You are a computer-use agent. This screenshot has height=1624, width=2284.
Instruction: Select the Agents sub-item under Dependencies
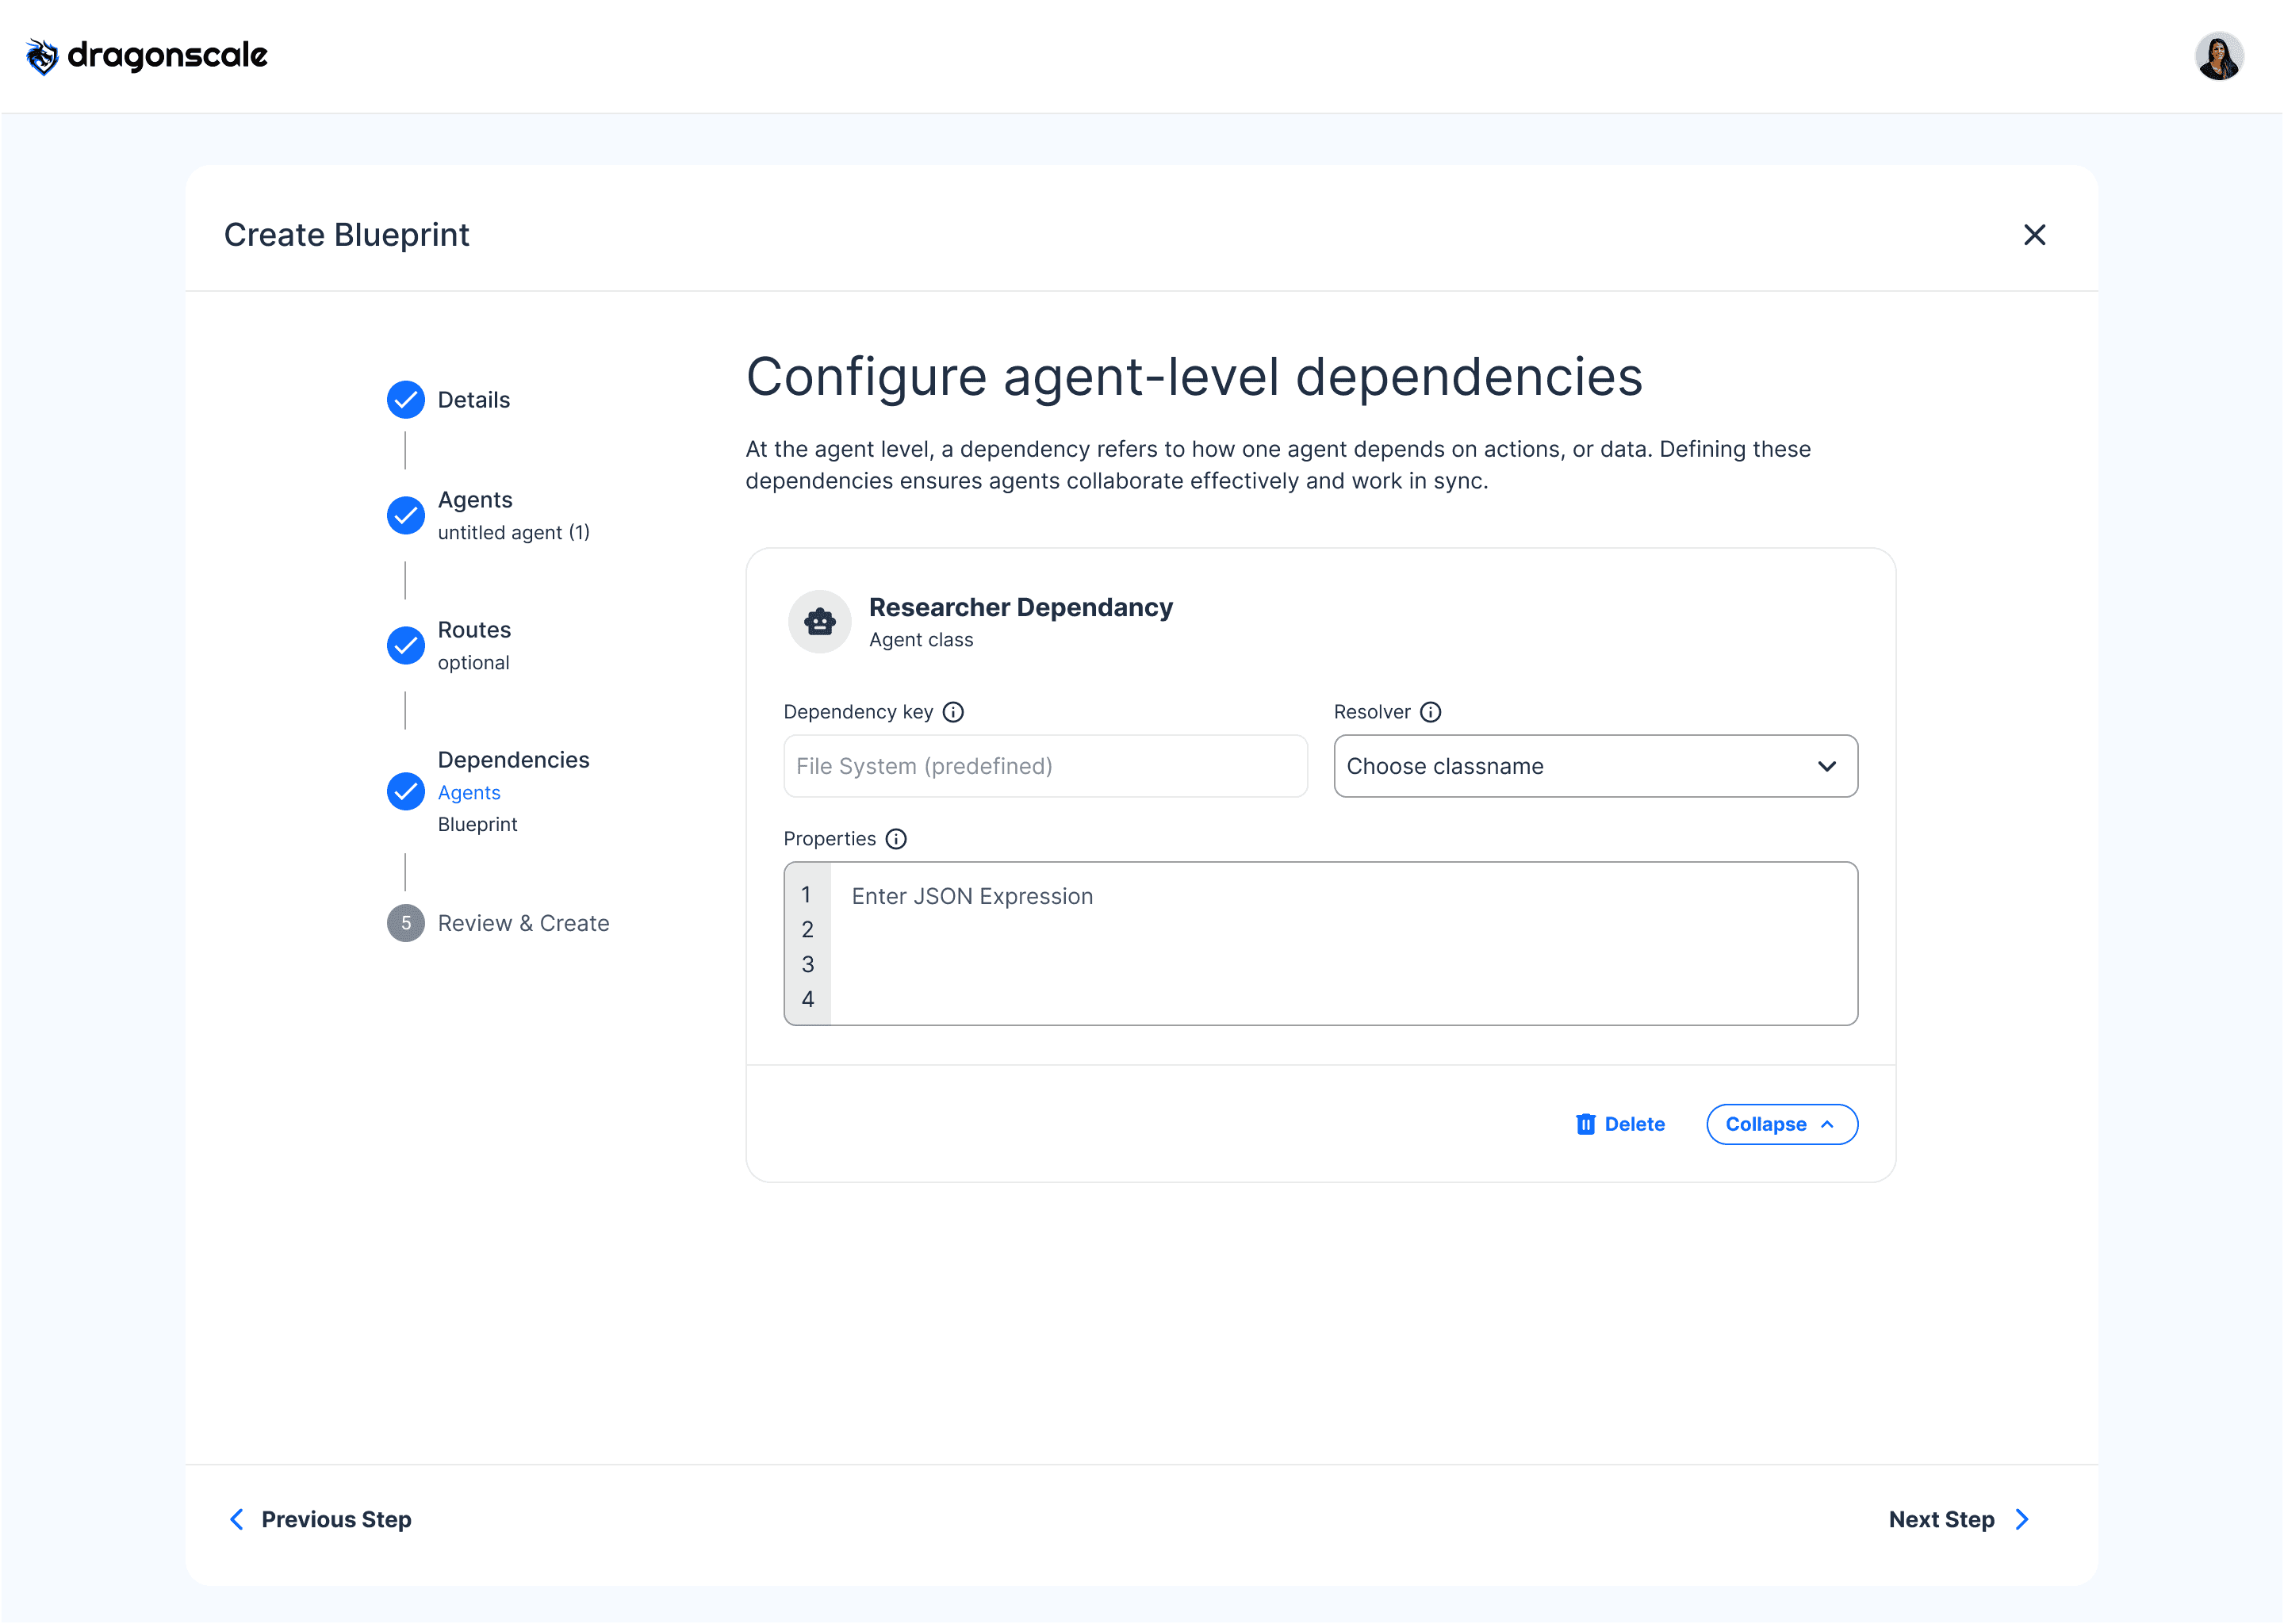469,793
